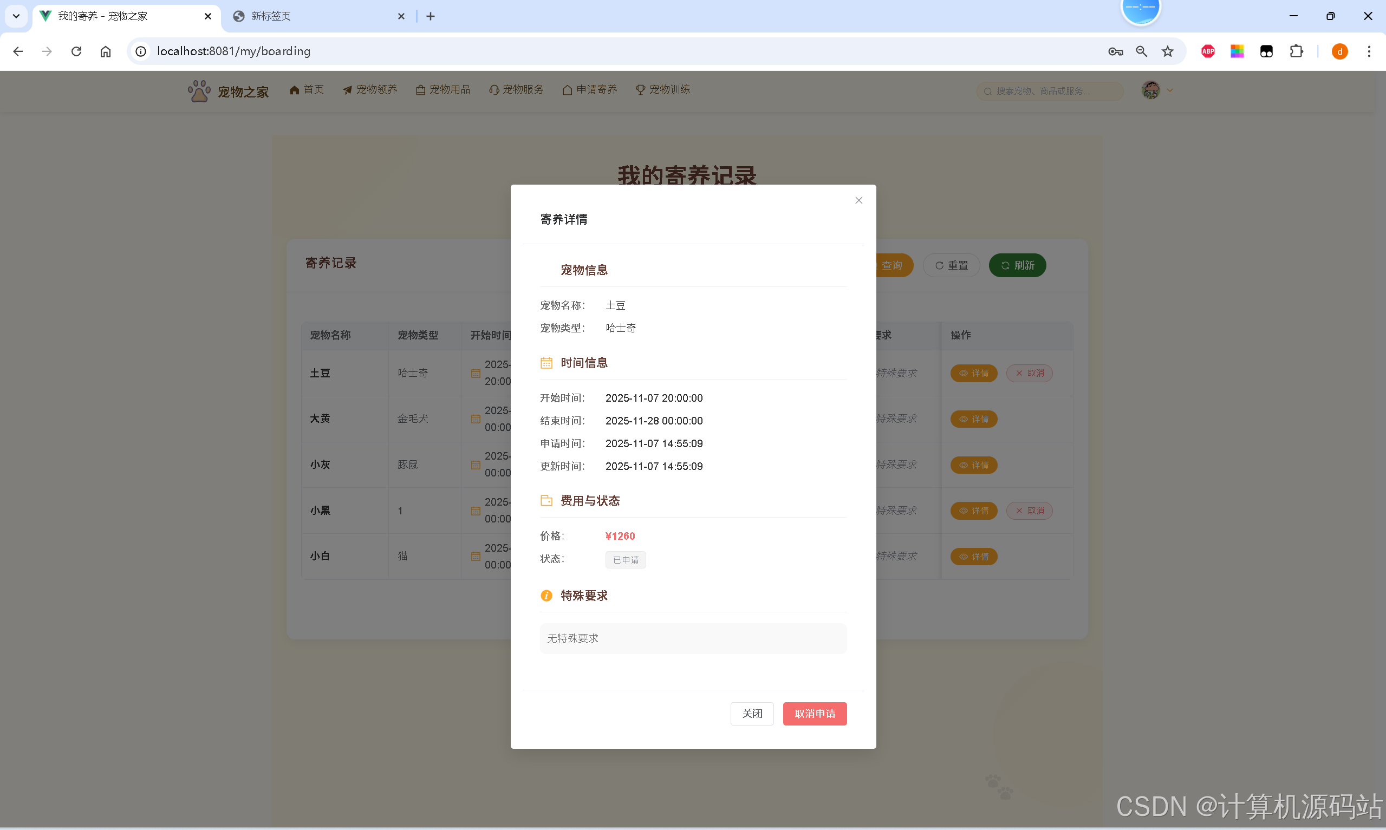The width and height of the screenshot is (1386, 830).
Task: Switch to the 新标签页 tab
Action: click(x=319, y=16)
